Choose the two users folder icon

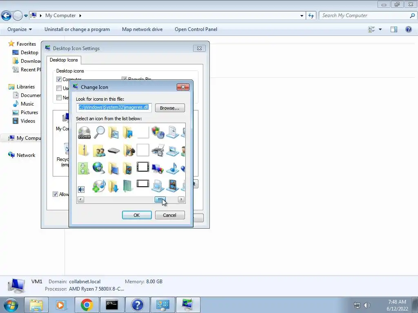[99, 151]
